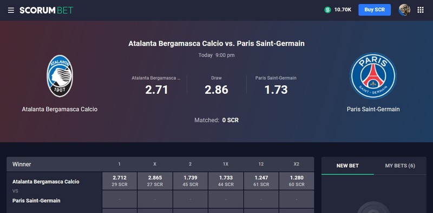Pick the 2.865 odds cell for outcome X
433x213 pixels.
155,181
